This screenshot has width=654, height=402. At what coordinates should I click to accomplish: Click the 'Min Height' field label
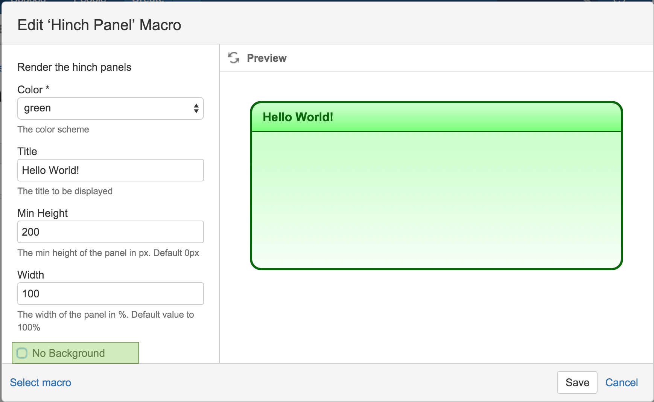[x=43, y=213]
